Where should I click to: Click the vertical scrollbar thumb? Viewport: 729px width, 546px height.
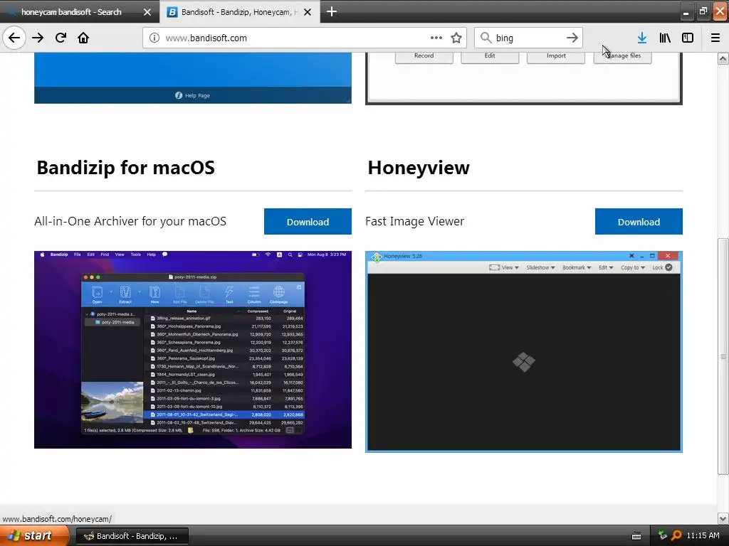click(723, 357)
